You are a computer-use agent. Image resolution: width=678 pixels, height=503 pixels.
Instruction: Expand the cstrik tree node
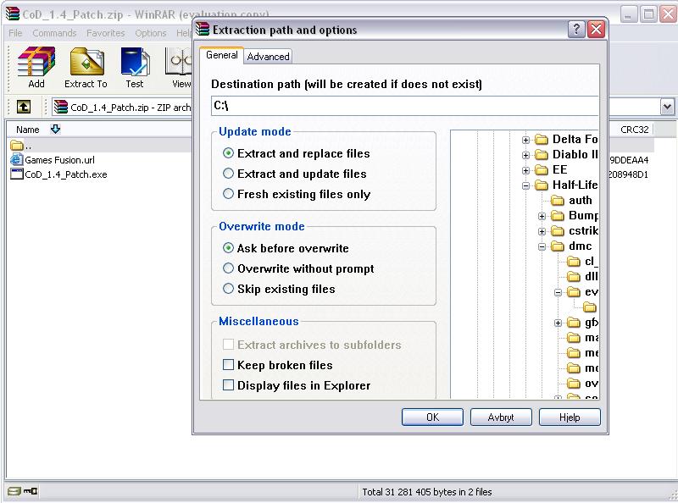[542, 232]
